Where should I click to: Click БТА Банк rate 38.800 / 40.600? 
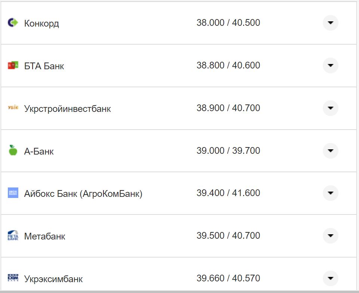click(x=228, y=65)
